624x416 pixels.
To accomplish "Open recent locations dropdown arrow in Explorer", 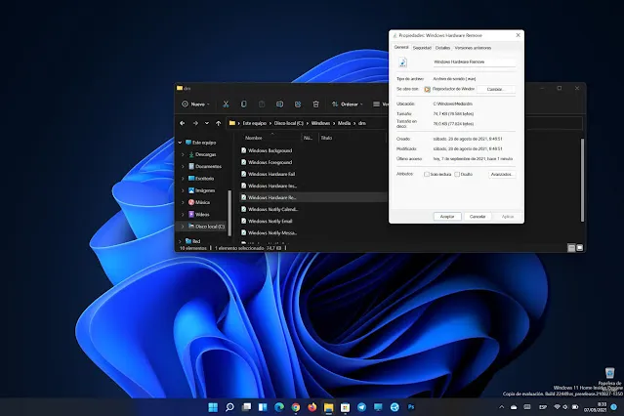I will [x=207, y=123].
